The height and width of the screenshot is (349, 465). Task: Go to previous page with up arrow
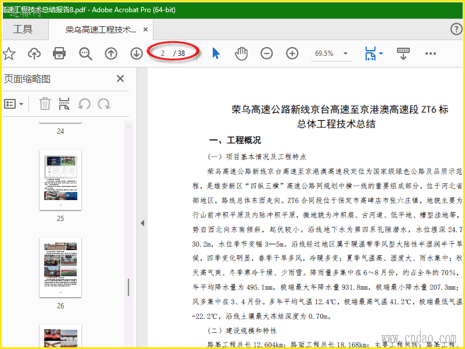tap(111, 54)
